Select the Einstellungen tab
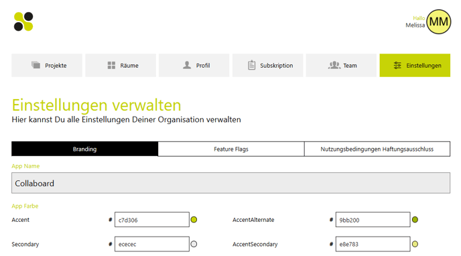Screen dimensions: 461x256 [x=415, y=65]
